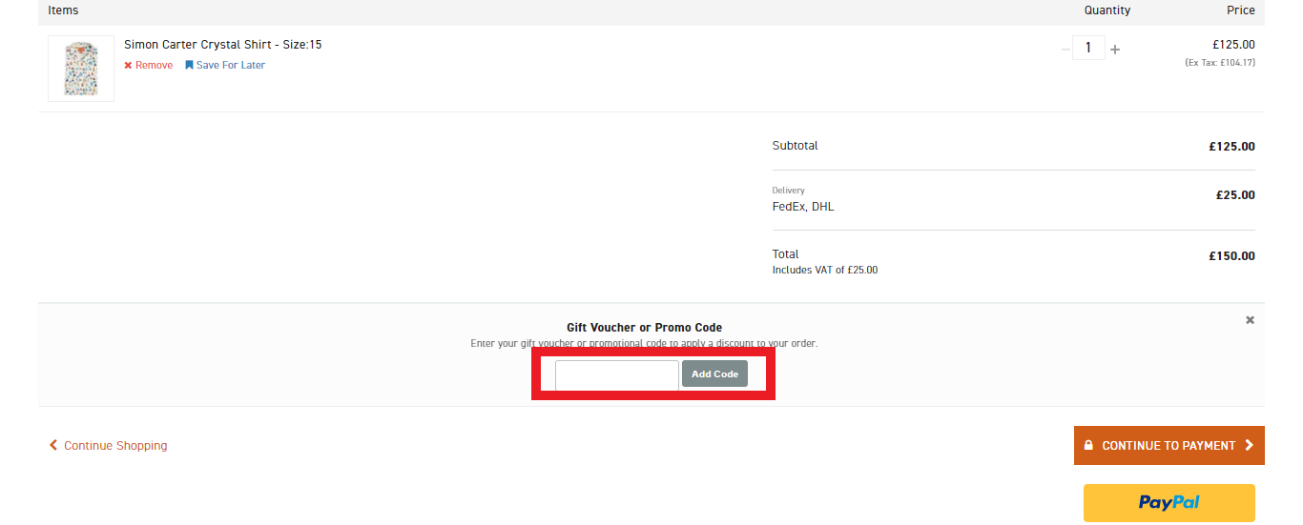Click the bookmark icon beside Save For Later

coord(189,66)
